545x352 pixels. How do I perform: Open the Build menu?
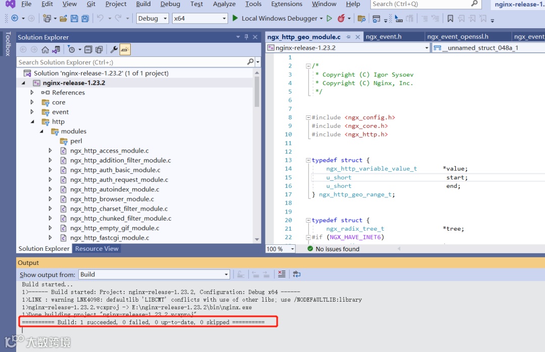[143, 4]
